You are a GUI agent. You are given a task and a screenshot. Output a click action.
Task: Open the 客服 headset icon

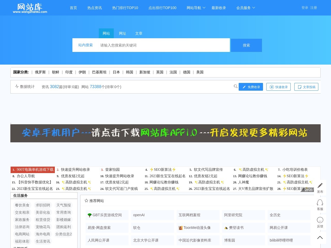click(x=320, y=202)
